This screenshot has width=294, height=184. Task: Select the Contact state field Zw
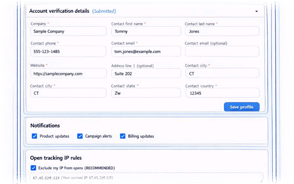tap(146, 93)
